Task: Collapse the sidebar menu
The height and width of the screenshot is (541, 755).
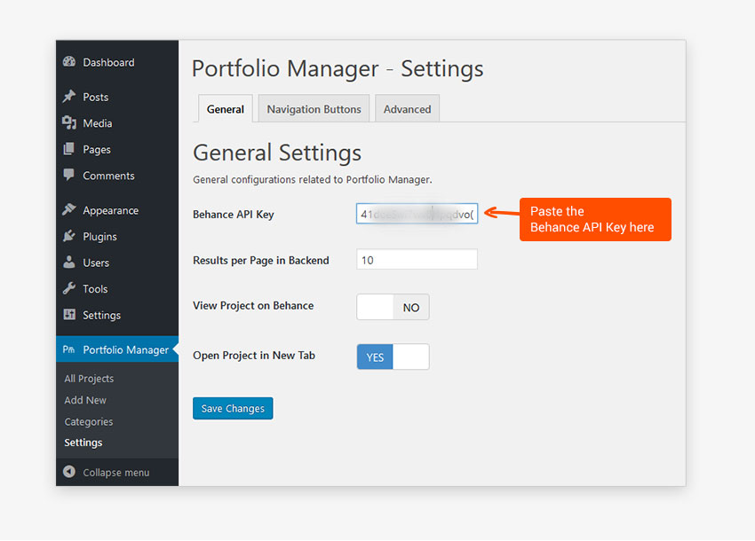Action: click(x=107, y=473)
